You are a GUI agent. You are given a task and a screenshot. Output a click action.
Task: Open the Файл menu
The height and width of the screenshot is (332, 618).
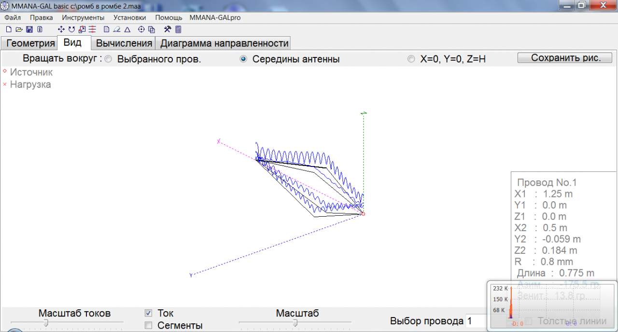pos(13,17)
